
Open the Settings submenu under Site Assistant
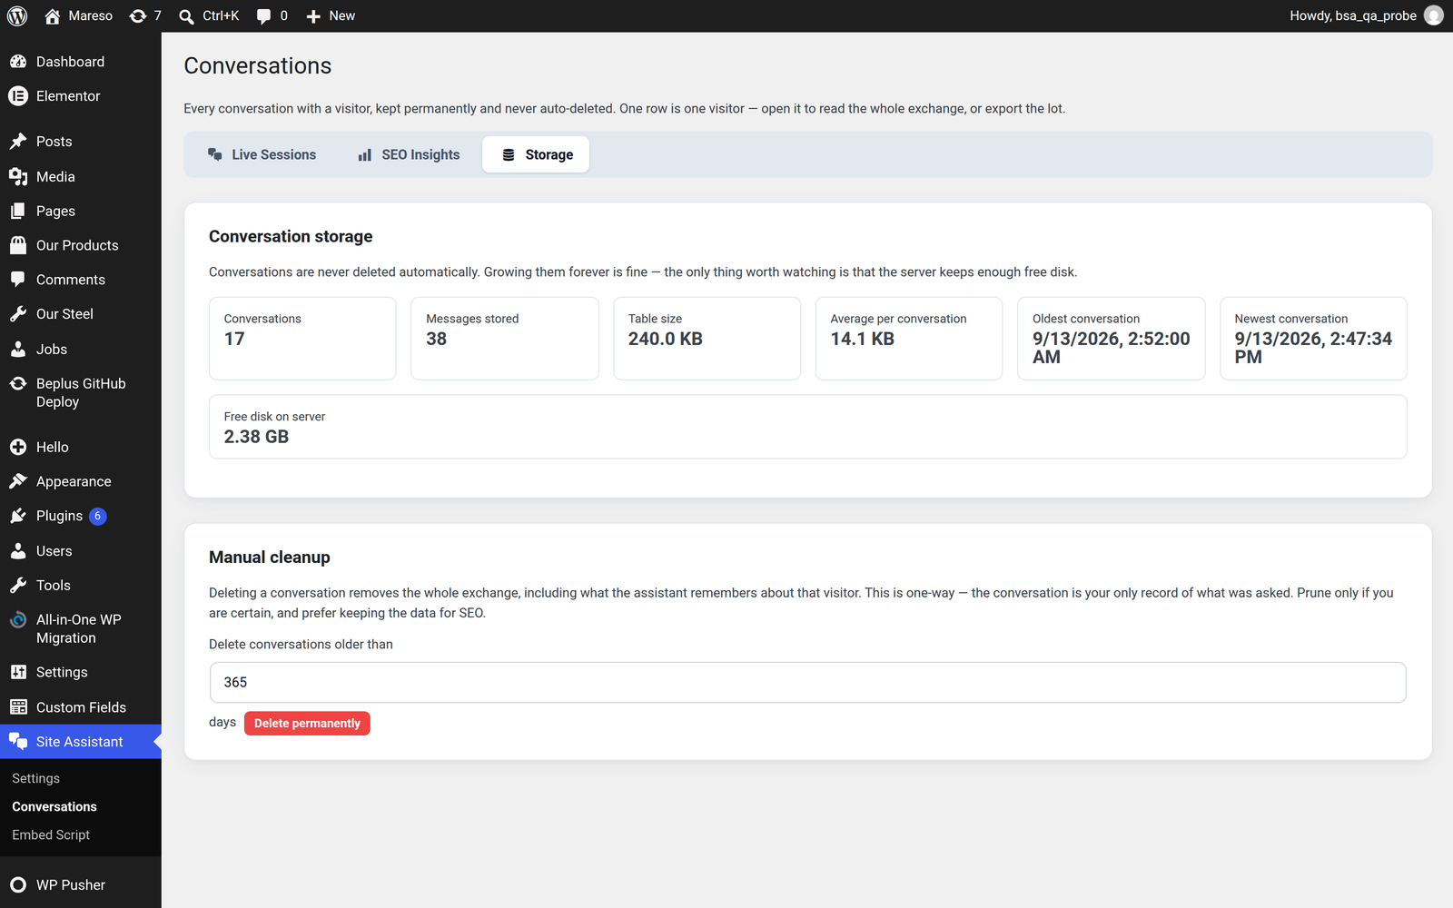point(35,779)
